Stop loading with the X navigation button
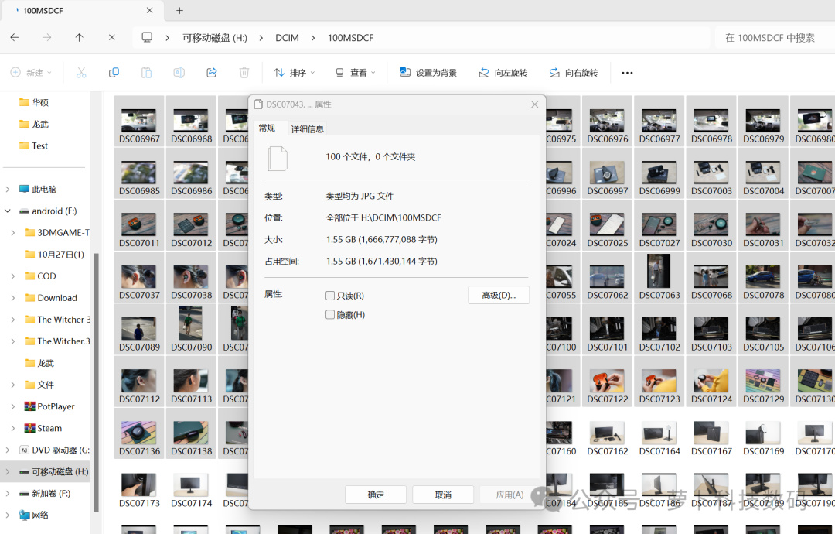 (112, 37)
